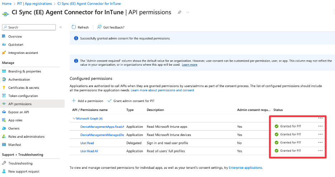Click the Status column header
Viewport: 335px width, 177px height.
pos(278,110)
